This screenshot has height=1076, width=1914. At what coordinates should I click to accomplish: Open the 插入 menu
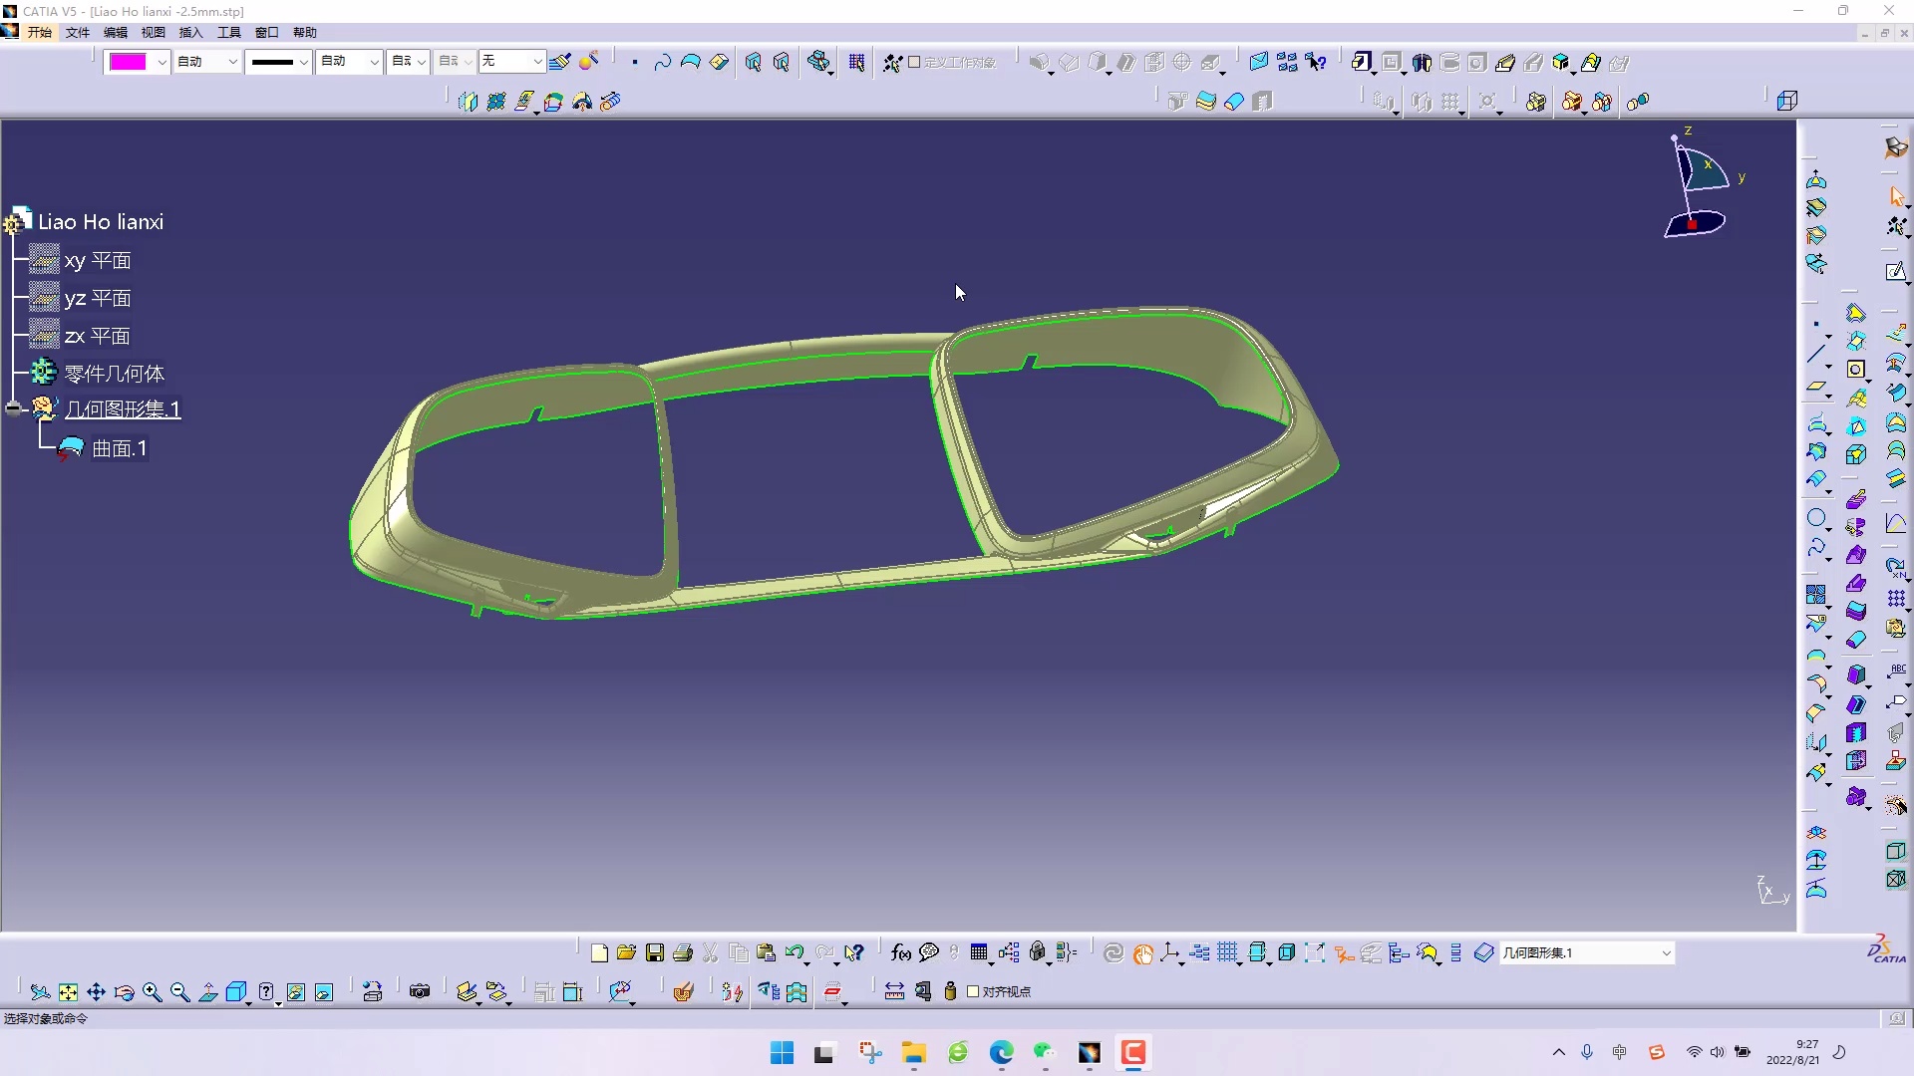pos(190,32)
